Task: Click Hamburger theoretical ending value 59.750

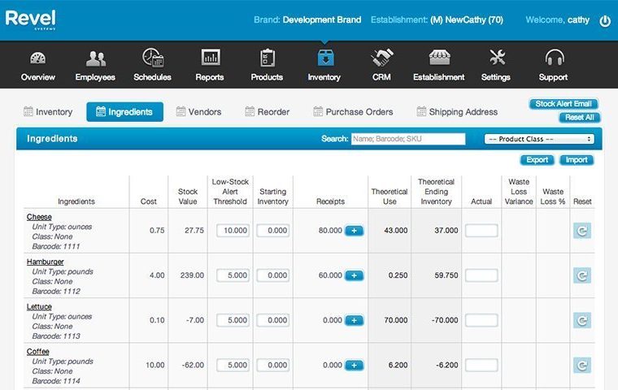Action: [446, 275]
